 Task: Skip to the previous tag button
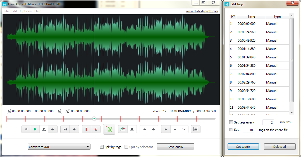point(65,129)
